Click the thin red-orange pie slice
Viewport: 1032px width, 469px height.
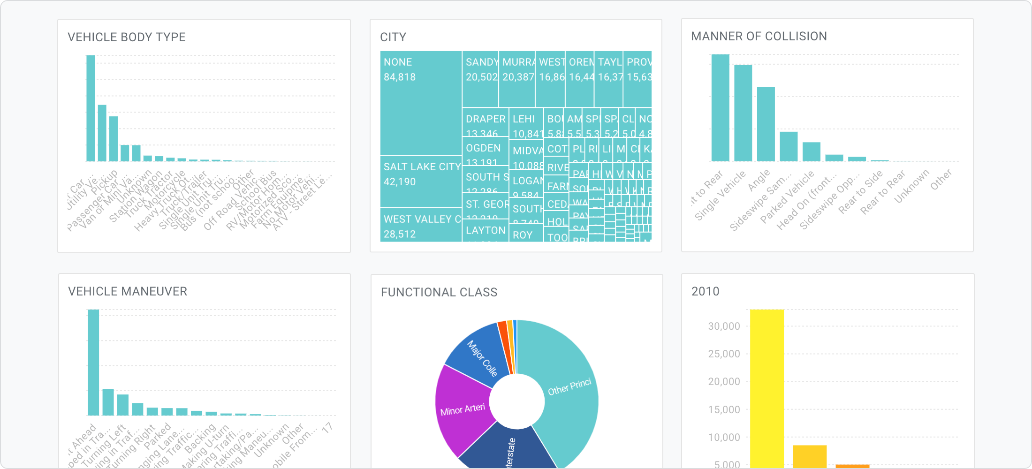click(505, 347)
